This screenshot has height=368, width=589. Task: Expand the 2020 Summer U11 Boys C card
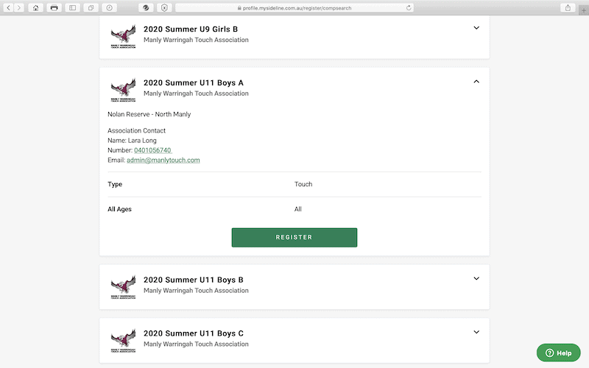point(476,332)
